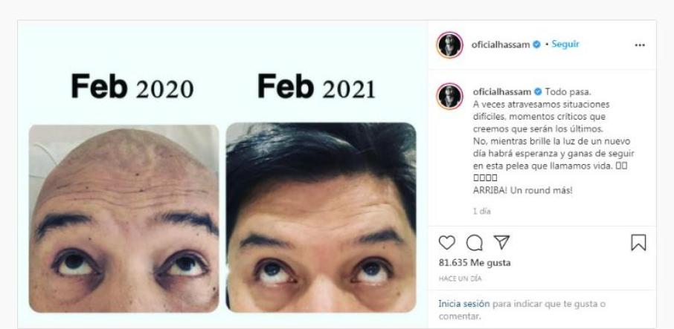
Task: Click the 'ARRIBA! Un round más!' caption text
Action: pyautogui.click(x=523, y=191)
